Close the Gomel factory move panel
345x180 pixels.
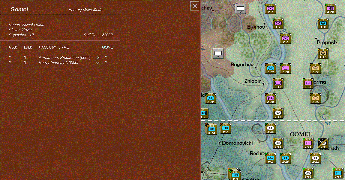coord(195,6)
